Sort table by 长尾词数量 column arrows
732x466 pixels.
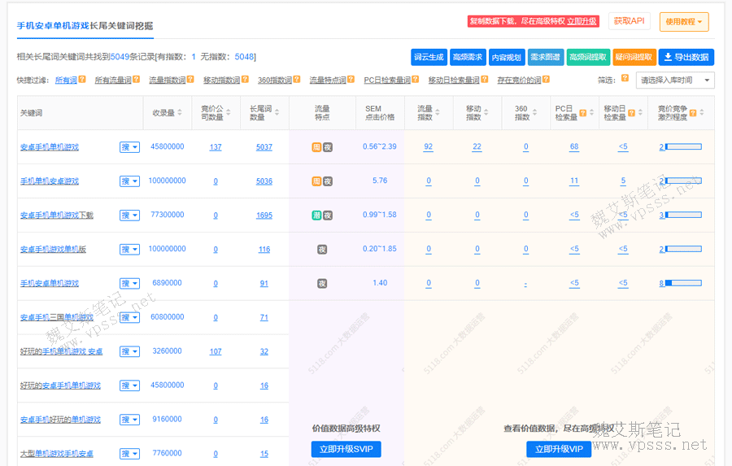277,112
